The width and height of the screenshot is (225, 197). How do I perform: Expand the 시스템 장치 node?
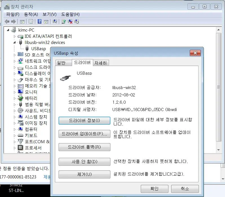click(x=14, y=117)
